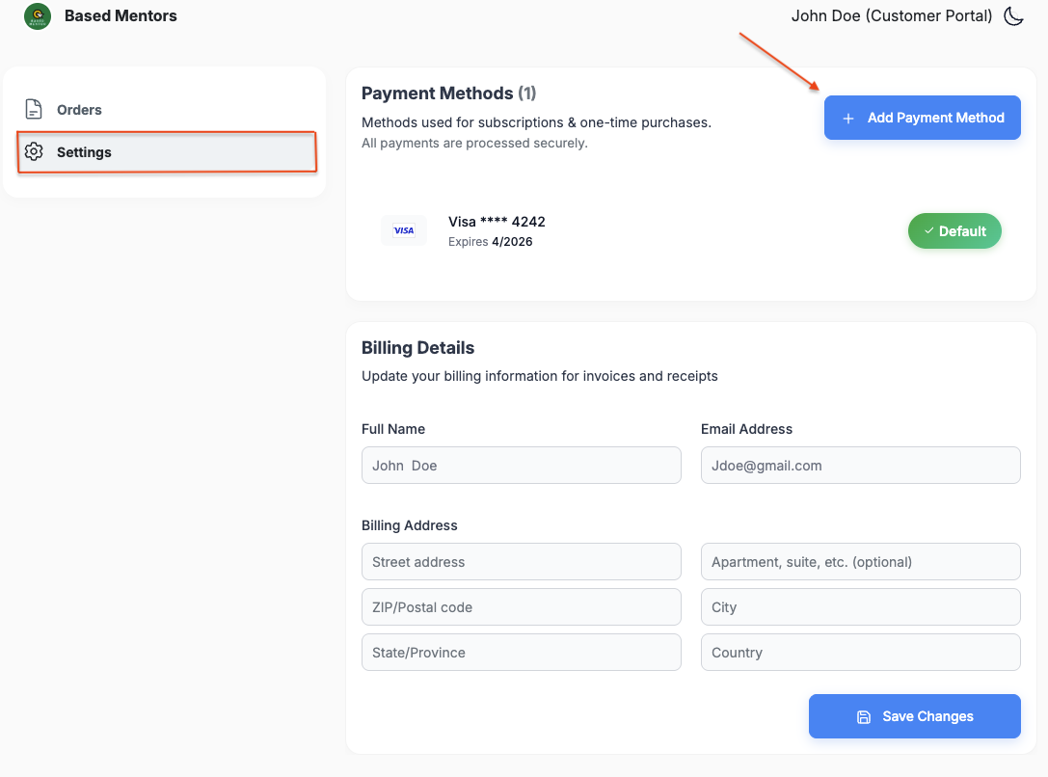Click the Settings gear icon
Viewport: 1048px width, 777px height.
[34, 151]
